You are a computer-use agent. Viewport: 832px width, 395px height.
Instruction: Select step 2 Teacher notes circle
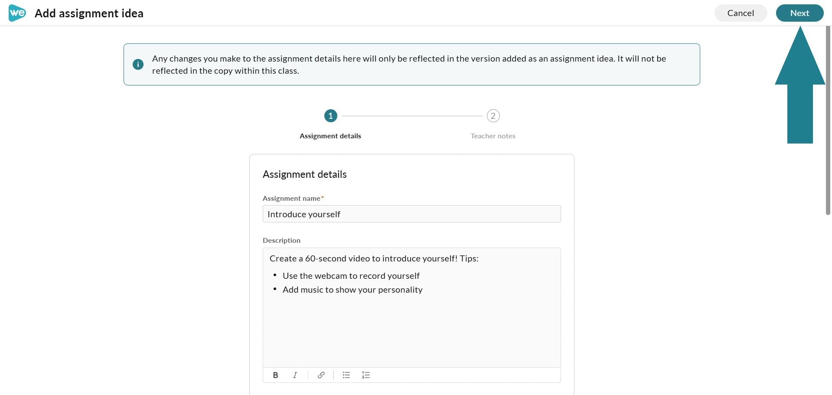[x=493, y=116]
